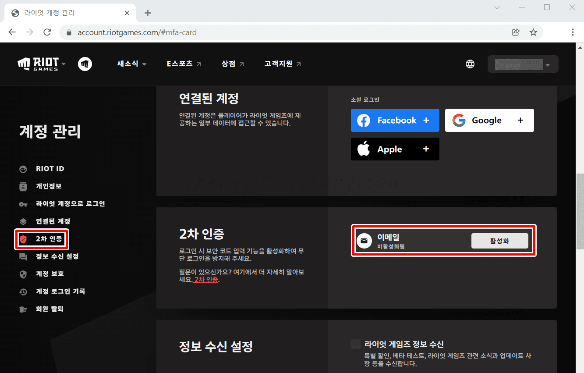Connect Google account
This screenshot has height=373, width=584.
pyautogui.click(x=489, y=120)
